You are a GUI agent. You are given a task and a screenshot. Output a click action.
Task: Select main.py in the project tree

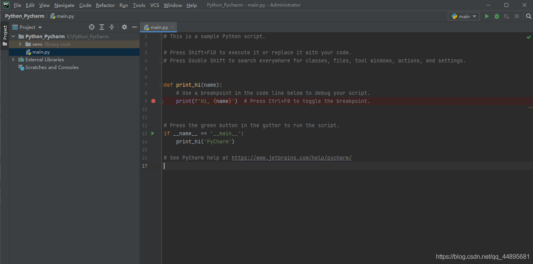(74, 52)
